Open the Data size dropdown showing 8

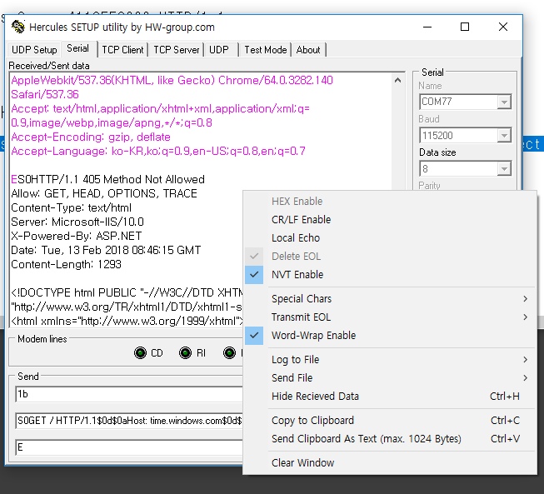[504, 169]
